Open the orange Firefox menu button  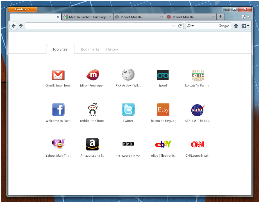point(22,9)
